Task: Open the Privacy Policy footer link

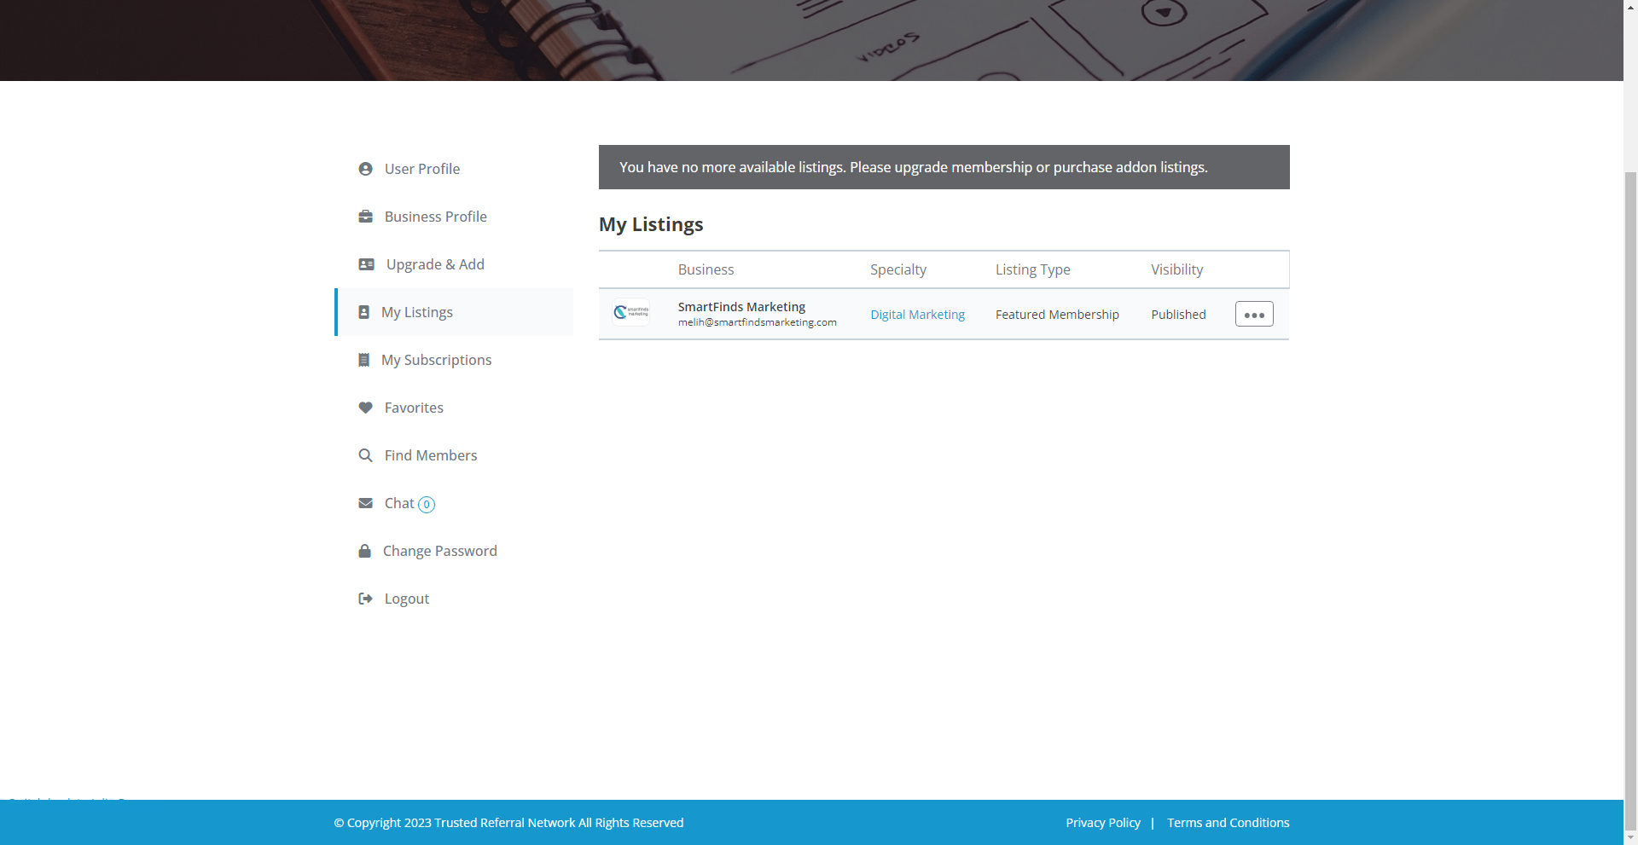Action: [1102, 823]
